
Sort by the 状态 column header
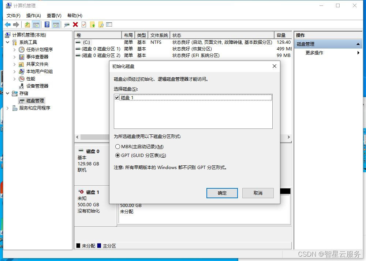coord(222,35)
